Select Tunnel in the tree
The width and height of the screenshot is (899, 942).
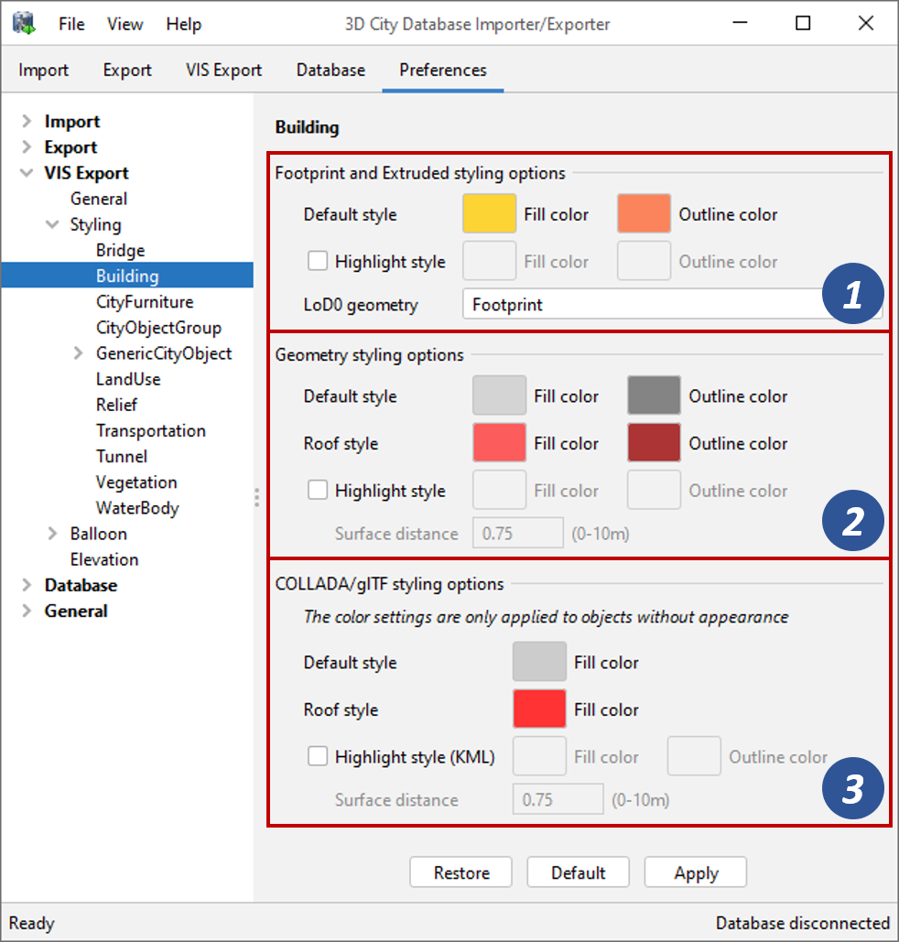click(122, 457)
